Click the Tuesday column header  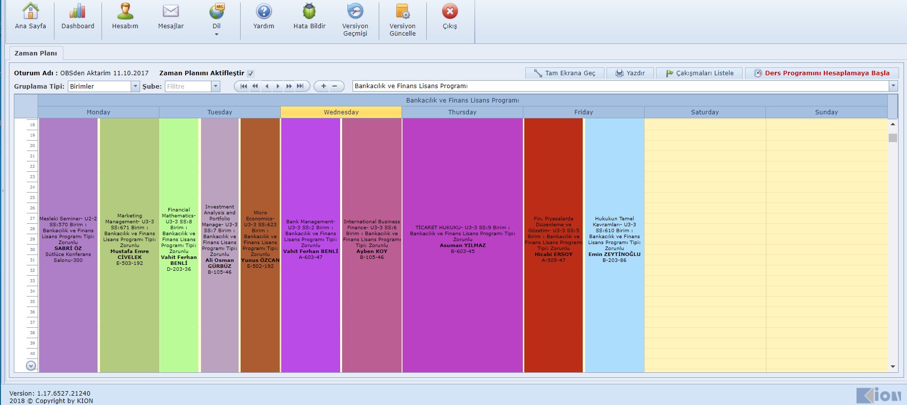point(220,112)
